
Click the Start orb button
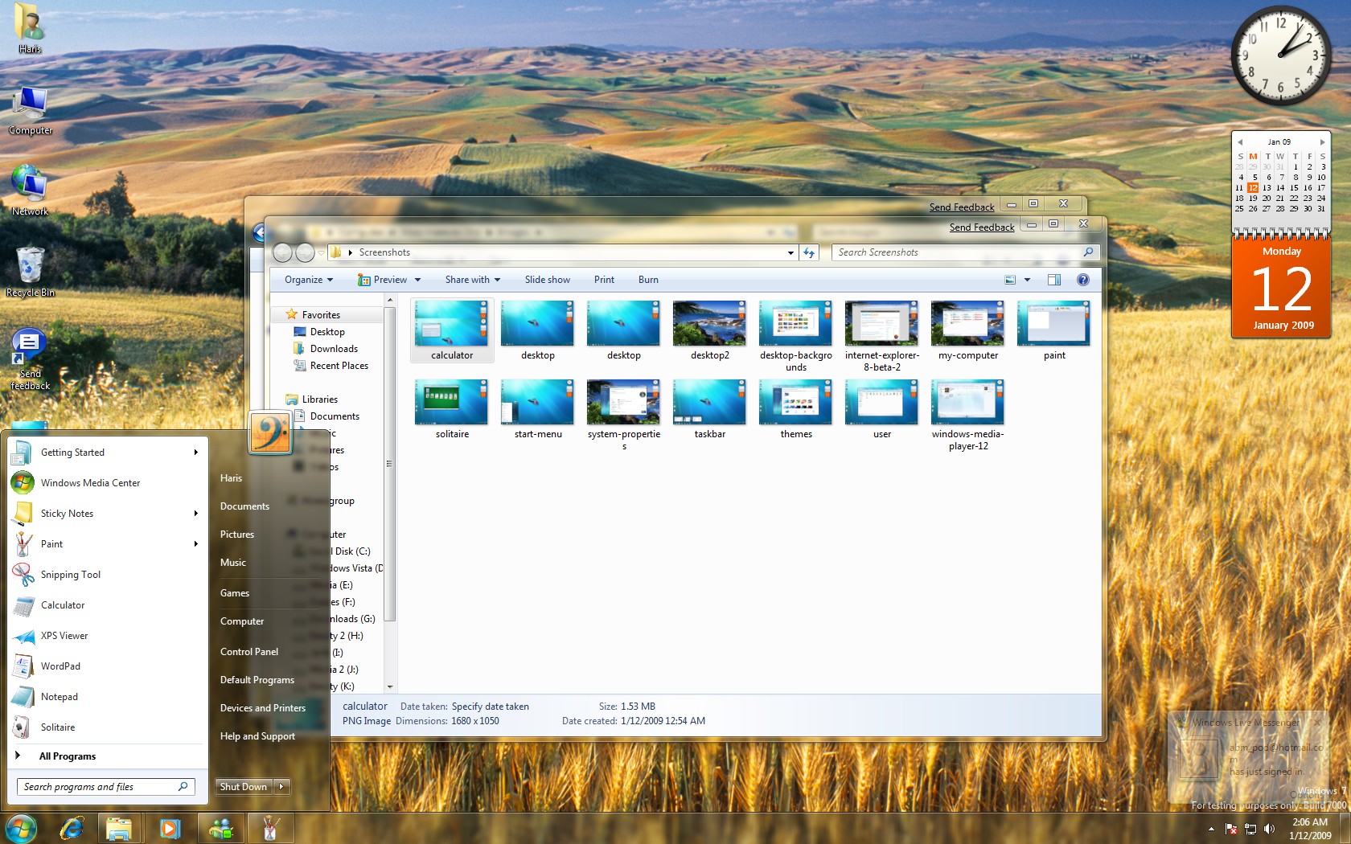pyautogui.click(x=21, y=828)
